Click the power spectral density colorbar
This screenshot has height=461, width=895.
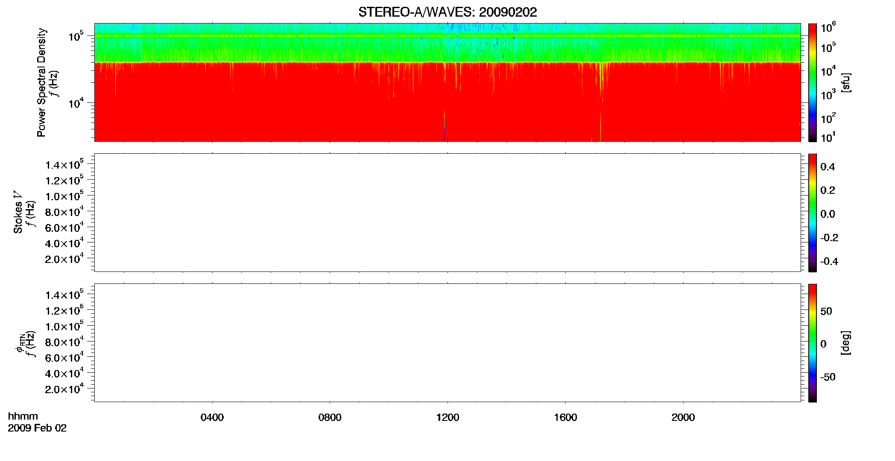tap(813, 82)
